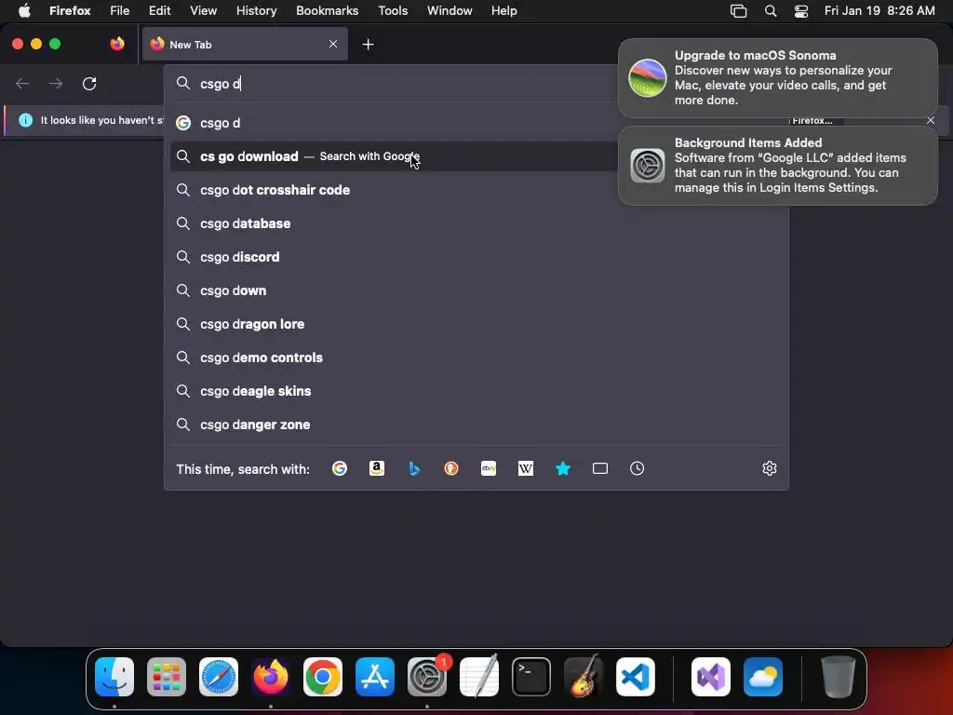Search with Wikipedia engine icon
Viewport: 953px width, 715px height.
(526, 468)
